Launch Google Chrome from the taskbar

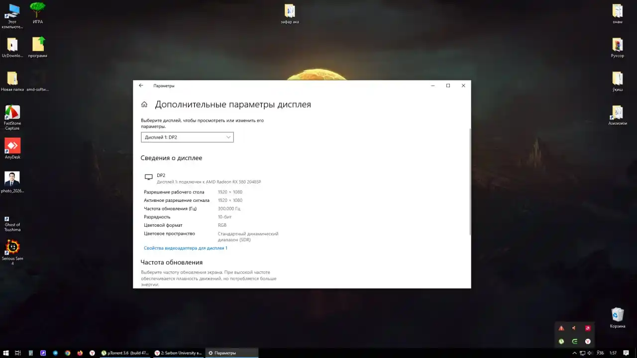[x=68, y=353]
